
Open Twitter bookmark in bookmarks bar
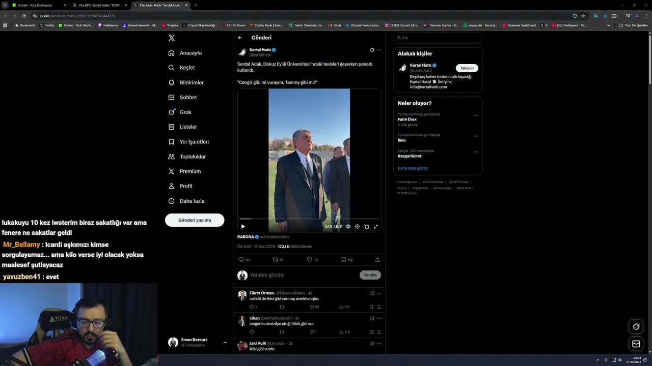pos(46,25)
